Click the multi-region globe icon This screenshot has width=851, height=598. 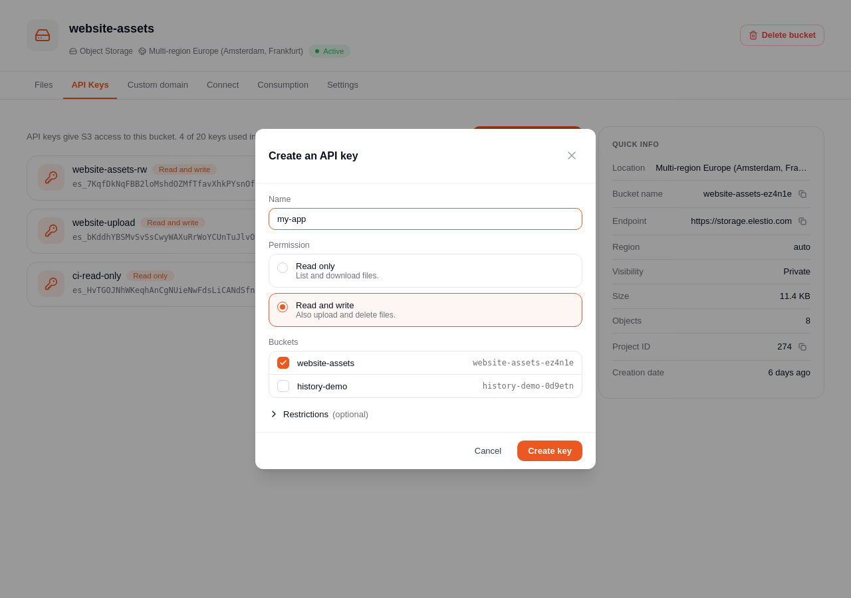142,51
